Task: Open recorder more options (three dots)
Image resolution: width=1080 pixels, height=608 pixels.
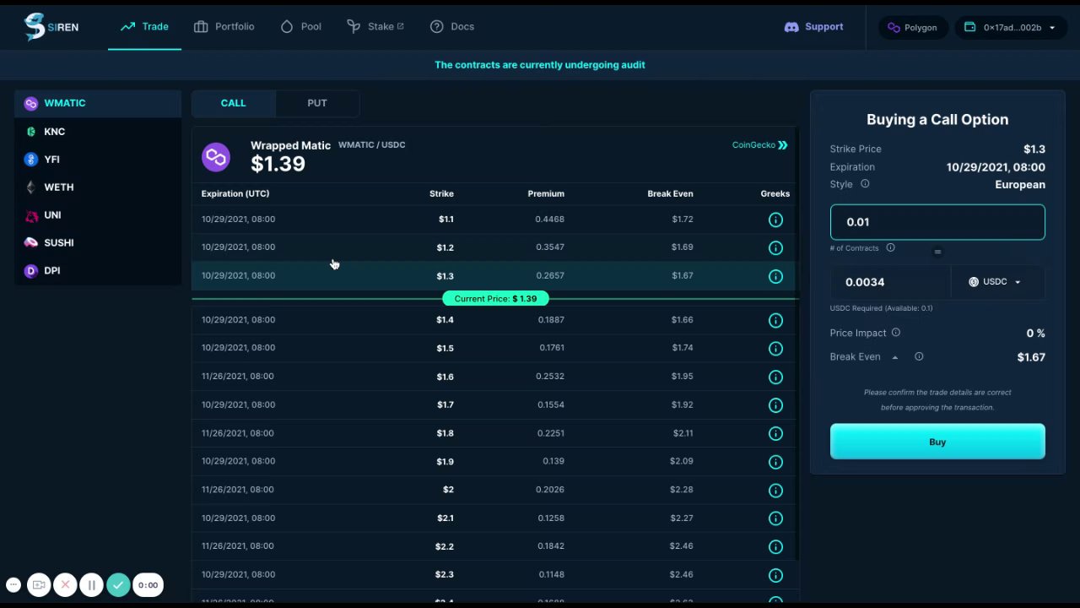Action: click(x=13, y=584)
